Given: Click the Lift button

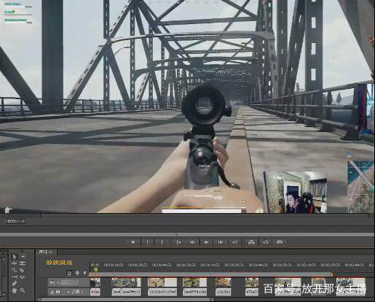Looking at the screenshot, I should [251, 242].
